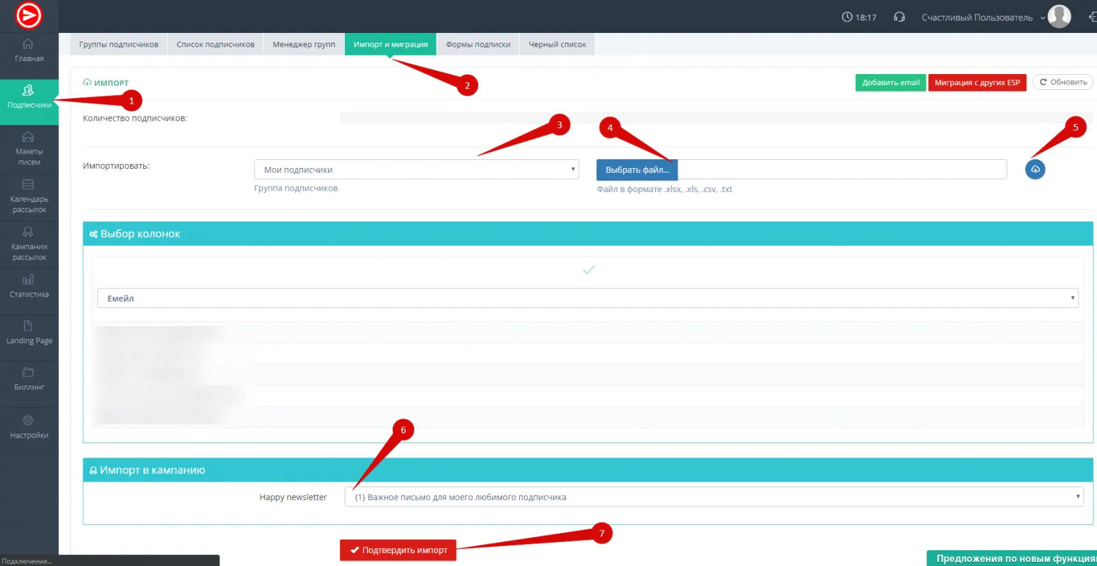The height and width of the screenshot is (566, 1097).
Task: Switch to Черный список tab
Action: click(557, 45)
